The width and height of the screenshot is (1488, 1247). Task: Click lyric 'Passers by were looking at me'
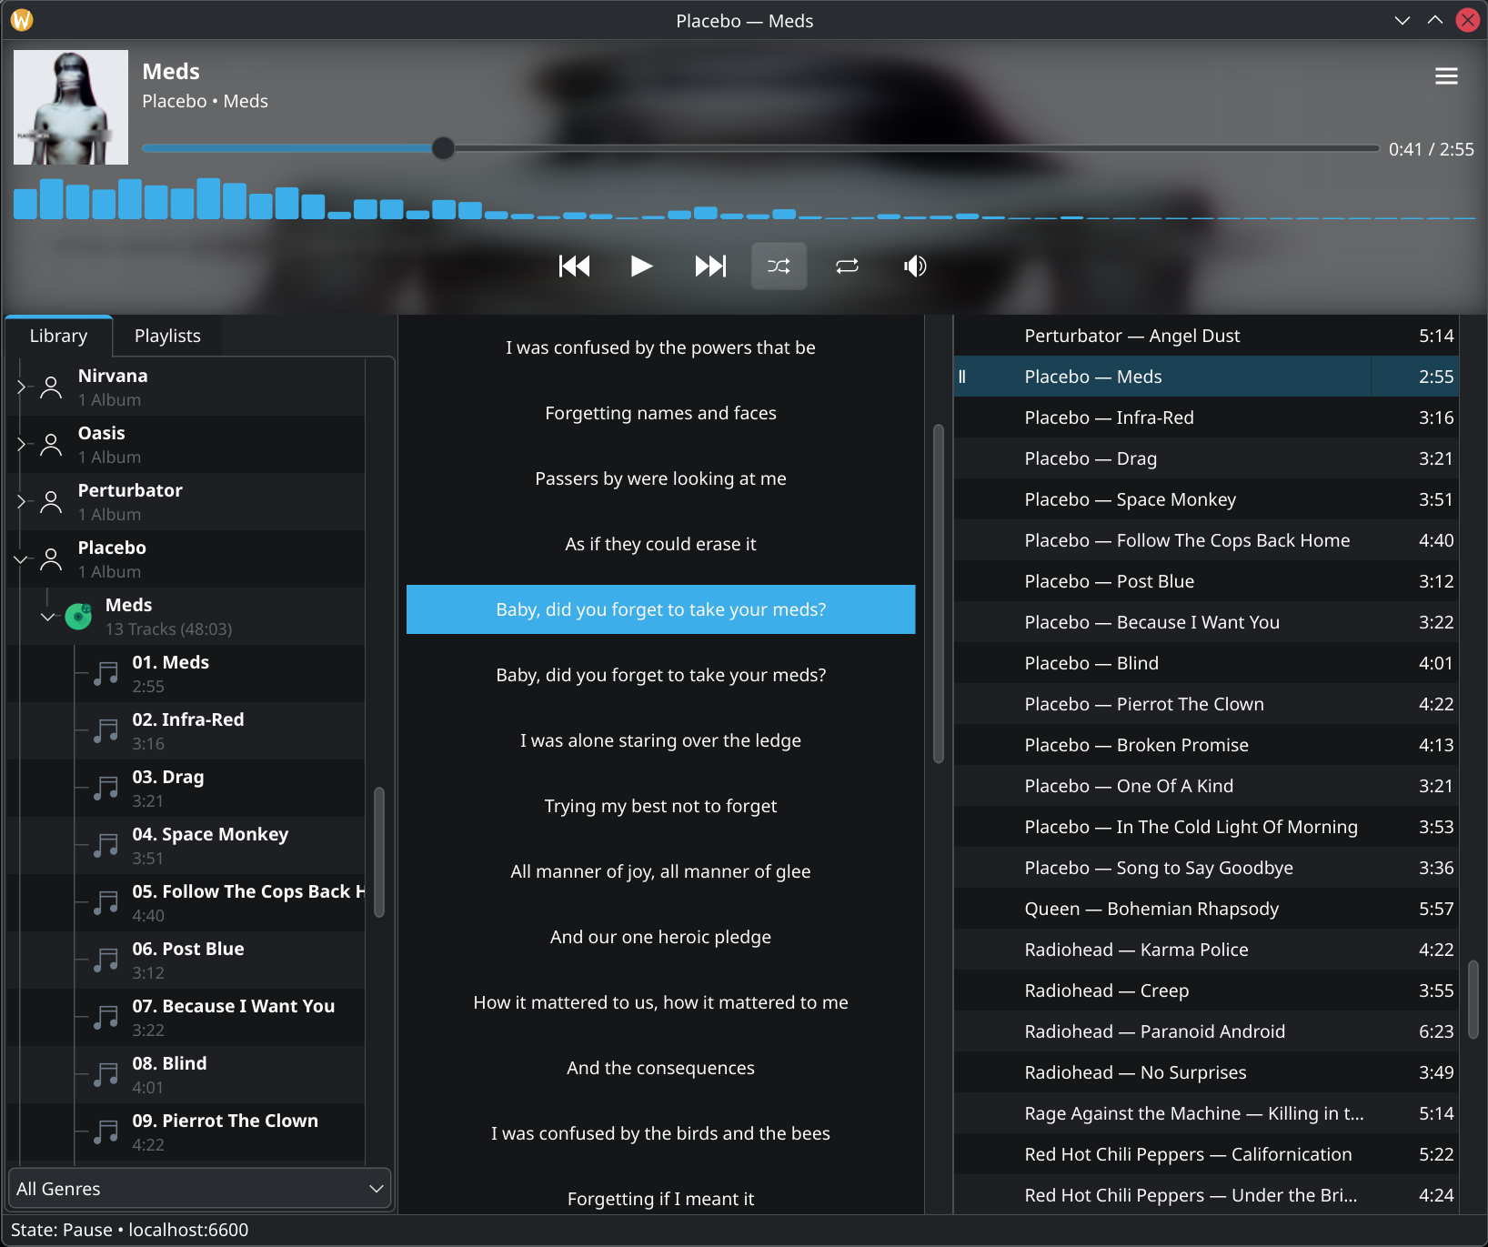click(x=661, y=478)
